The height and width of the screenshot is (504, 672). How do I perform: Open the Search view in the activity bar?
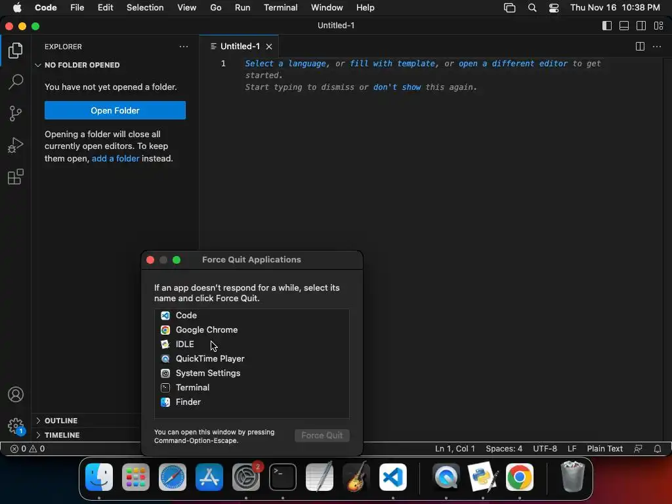(16, 81)
